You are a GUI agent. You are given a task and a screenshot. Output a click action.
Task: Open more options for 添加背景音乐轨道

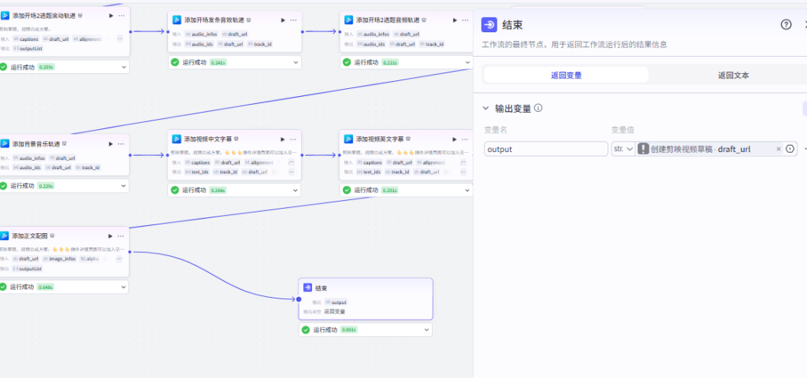coord(121,143)
